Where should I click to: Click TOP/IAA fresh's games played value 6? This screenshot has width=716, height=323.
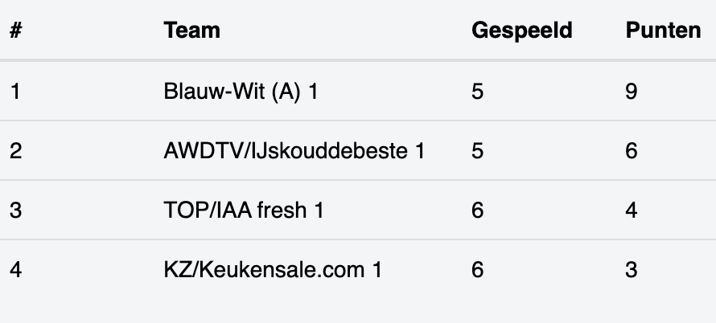point(477,210)
